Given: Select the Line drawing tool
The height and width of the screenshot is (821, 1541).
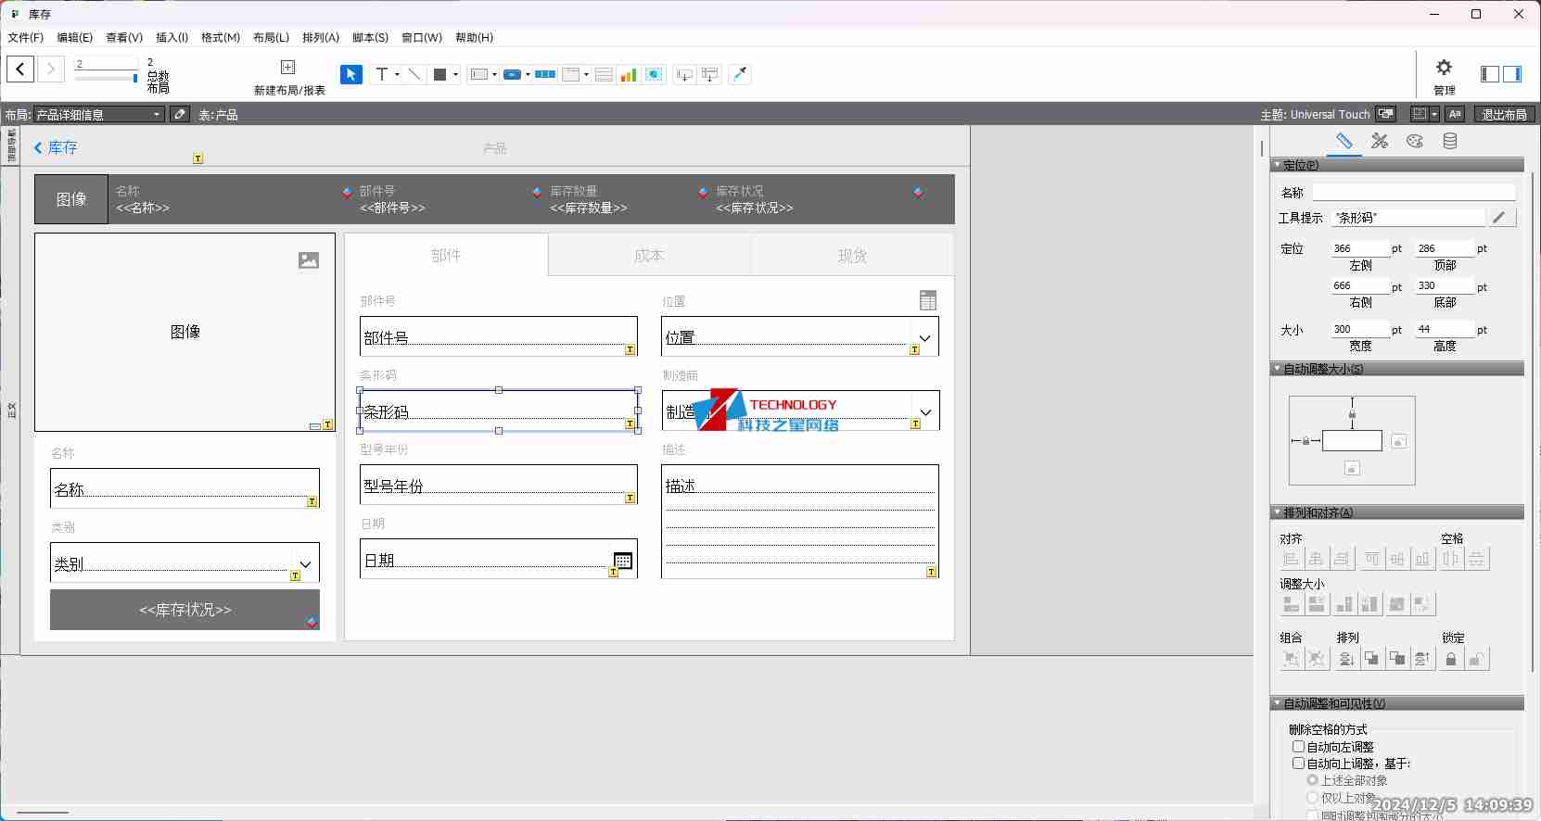Looking at the screenshot, I should 414,74.
